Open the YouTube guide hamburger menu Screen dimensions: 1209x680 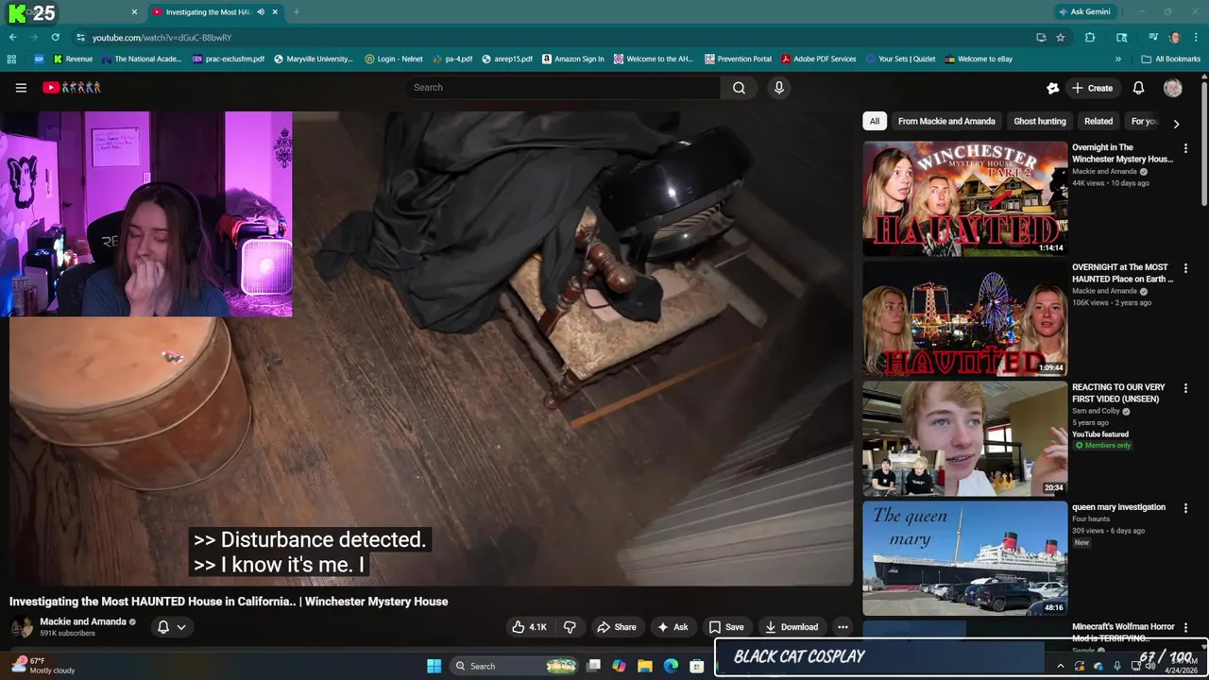point(21,88)
